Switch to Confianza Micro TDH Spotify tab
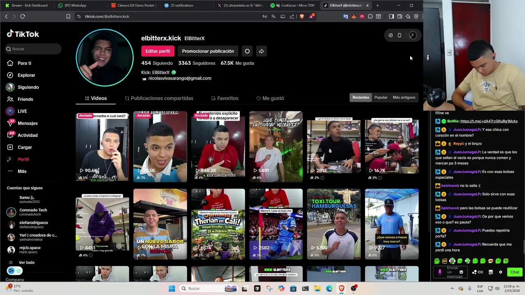 point(293,5)
